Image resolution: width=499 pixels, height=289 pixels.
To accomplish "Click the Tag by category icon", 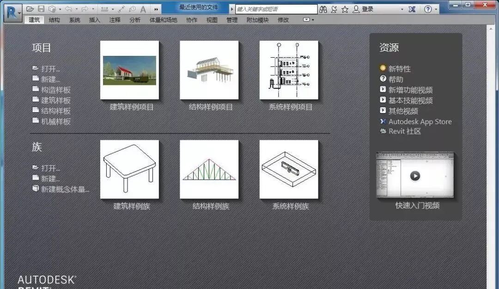I will pyautogui.click(x=133, y=9).
